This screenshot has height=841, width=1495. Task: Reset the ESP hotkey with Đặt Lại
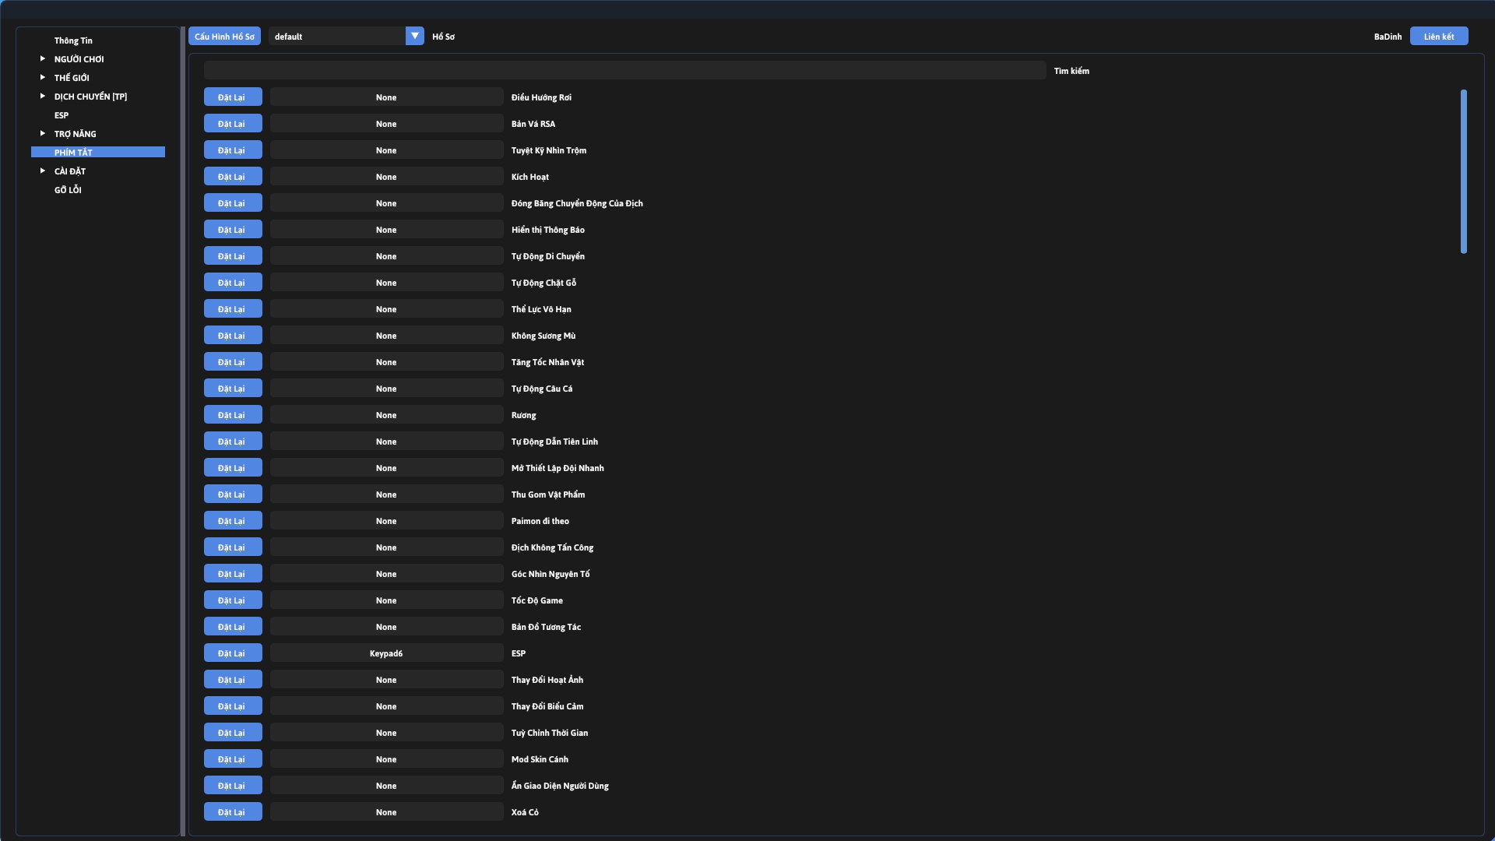click(232, 653)
